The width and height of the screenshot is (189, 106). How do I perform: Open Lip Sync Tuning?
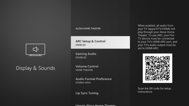[100, 93]
